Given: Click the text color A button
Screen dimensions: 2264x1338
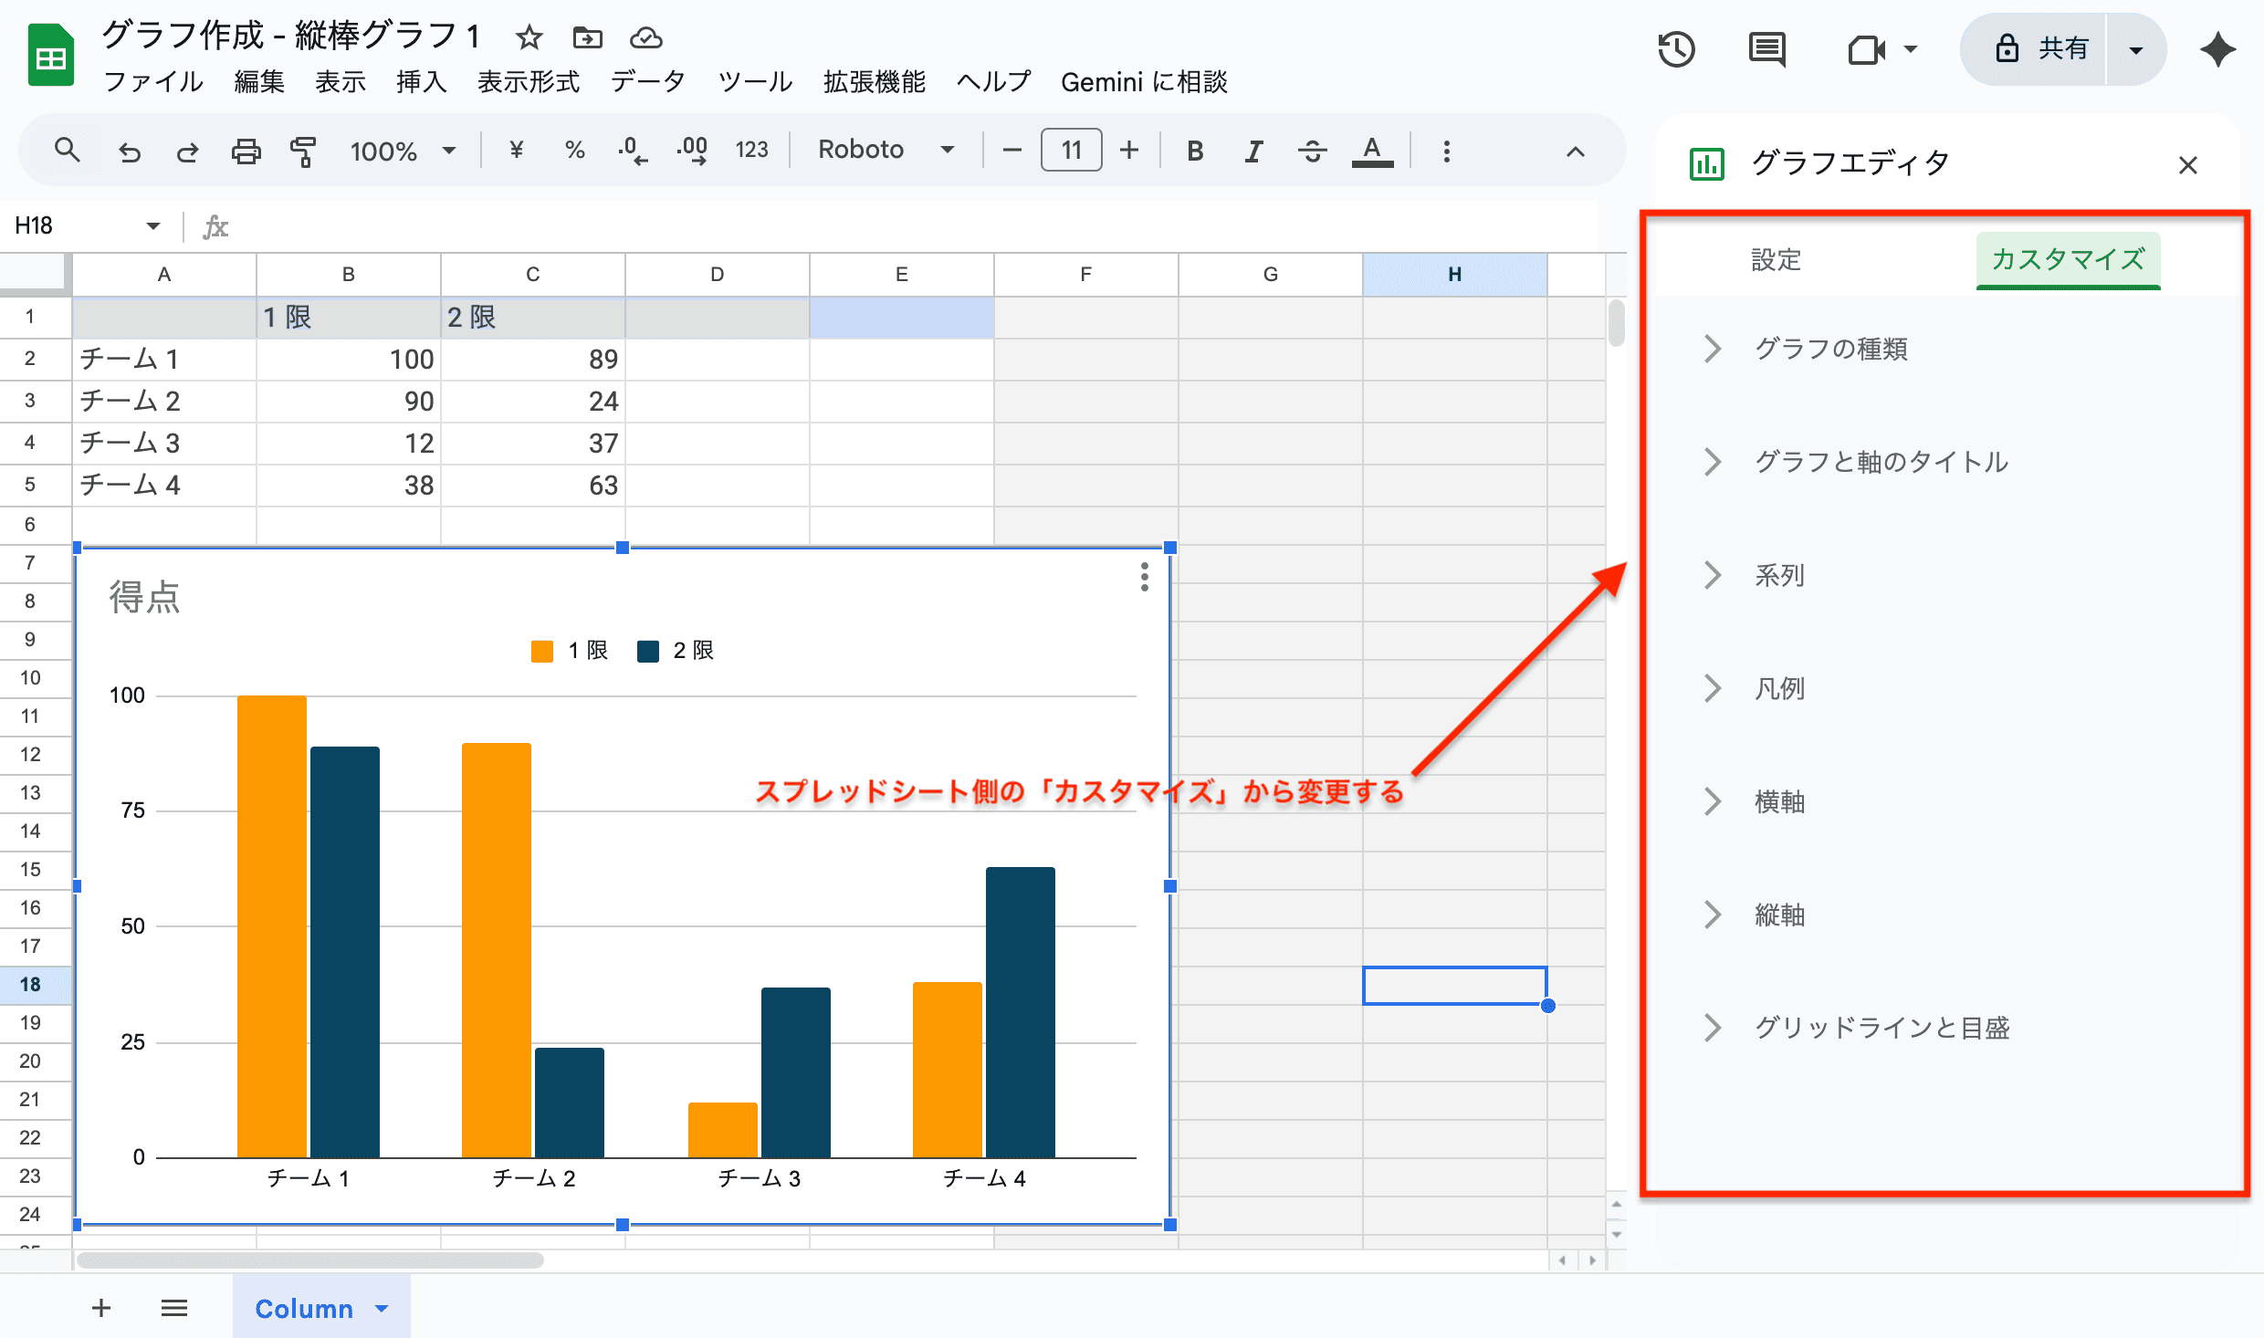Looking at the screenshot, I should point(1371,151).
